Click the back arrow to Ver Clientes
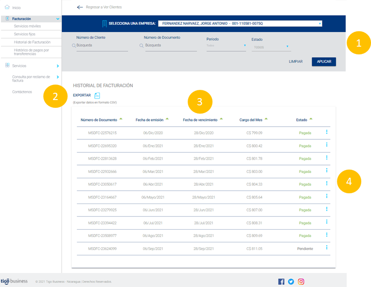This screenshot has height=287, width=371. [x=80, y=7]
